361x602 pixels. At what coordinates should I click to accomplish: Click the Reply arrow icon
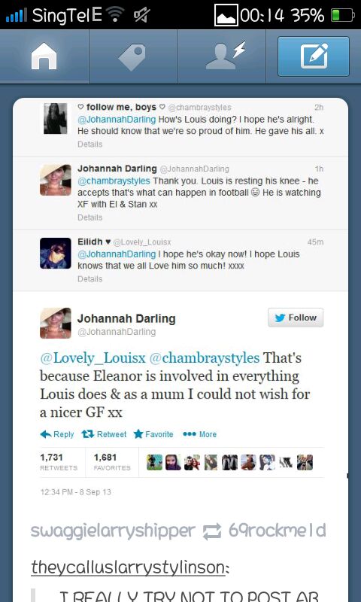46,434
